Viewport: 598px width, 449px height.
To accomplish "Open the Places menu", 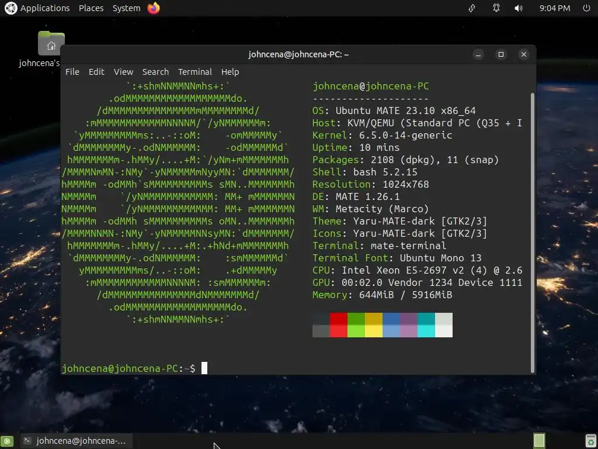I will 91,8.
